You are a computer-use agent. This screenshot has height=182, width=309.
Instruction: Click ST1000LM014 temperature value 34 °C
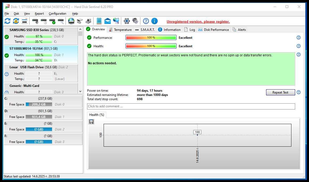[39, 60]
